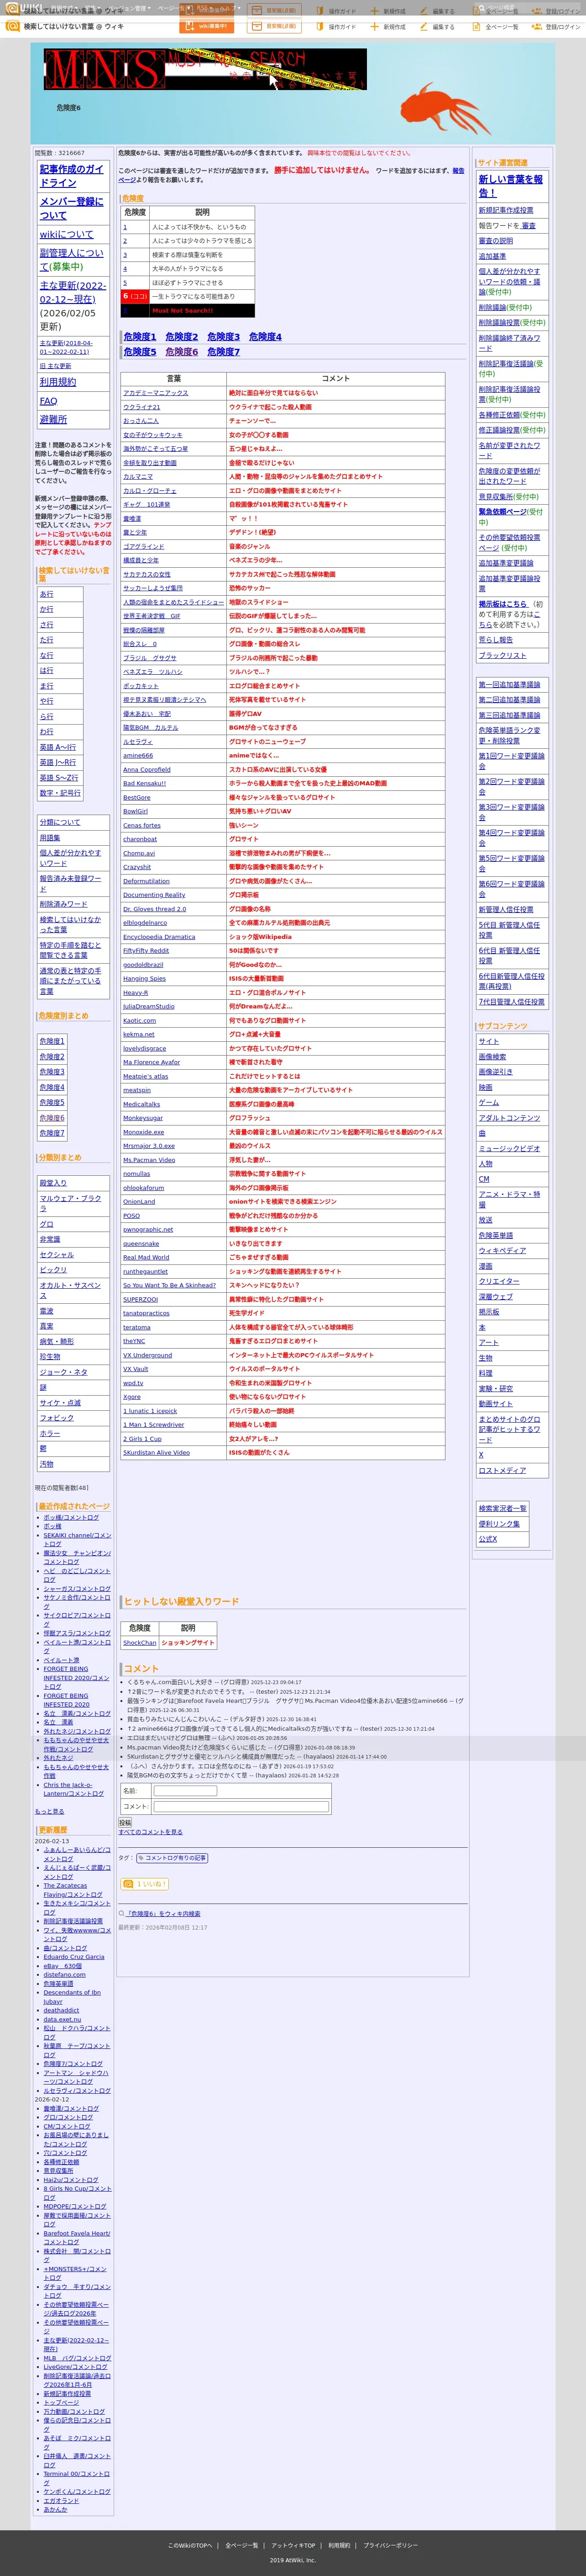
Task: Open あ行 word index in sidebar
Action: coord(47,594)
